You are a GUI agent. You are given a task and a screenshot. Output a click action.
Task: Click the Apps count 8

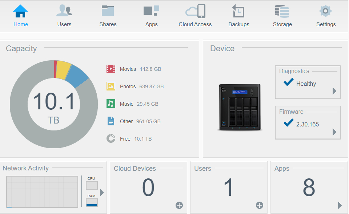[x=309, y=187]
